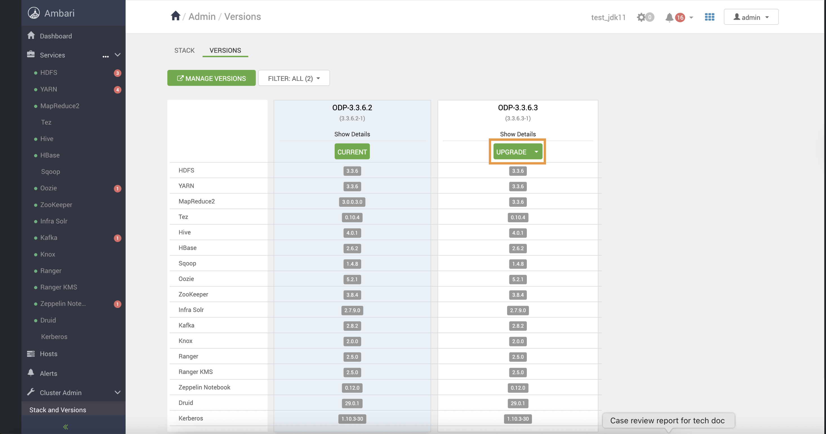This screenshot has width=826, height=434.
Task: Open the admin user dropdown
Action: 751,17
